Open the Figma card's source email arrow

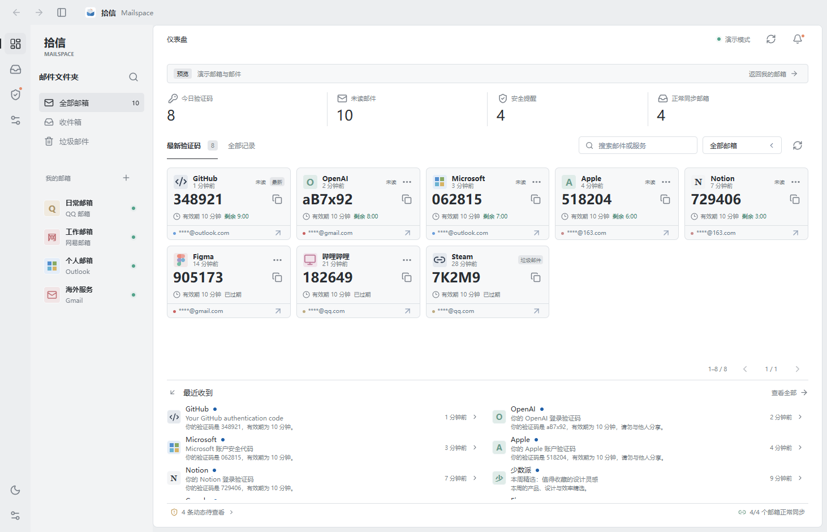point(278,311)
